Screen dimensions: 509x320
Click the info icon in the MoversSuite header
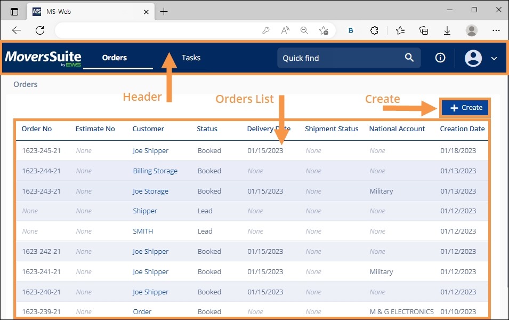440,58
